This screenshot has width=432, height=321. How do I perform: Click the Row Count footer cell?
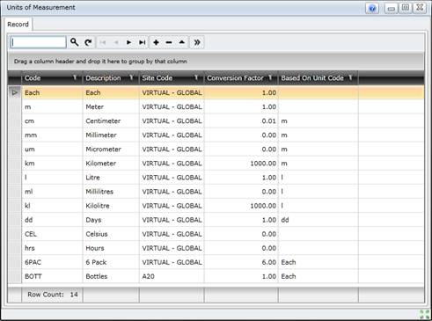[x=52, y=295]
